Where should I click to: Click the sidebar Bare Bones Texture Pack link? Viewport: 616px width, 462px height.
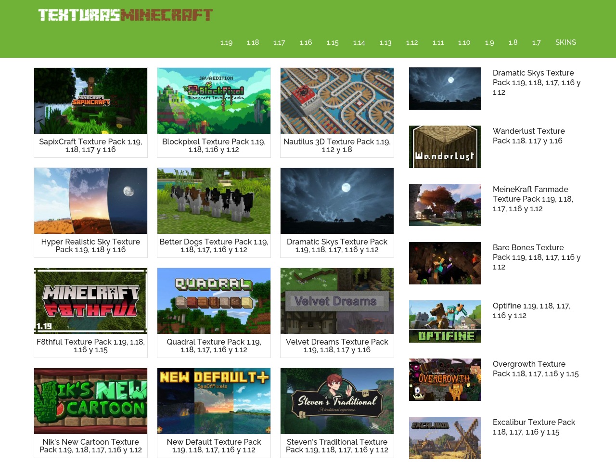point(537,257)
